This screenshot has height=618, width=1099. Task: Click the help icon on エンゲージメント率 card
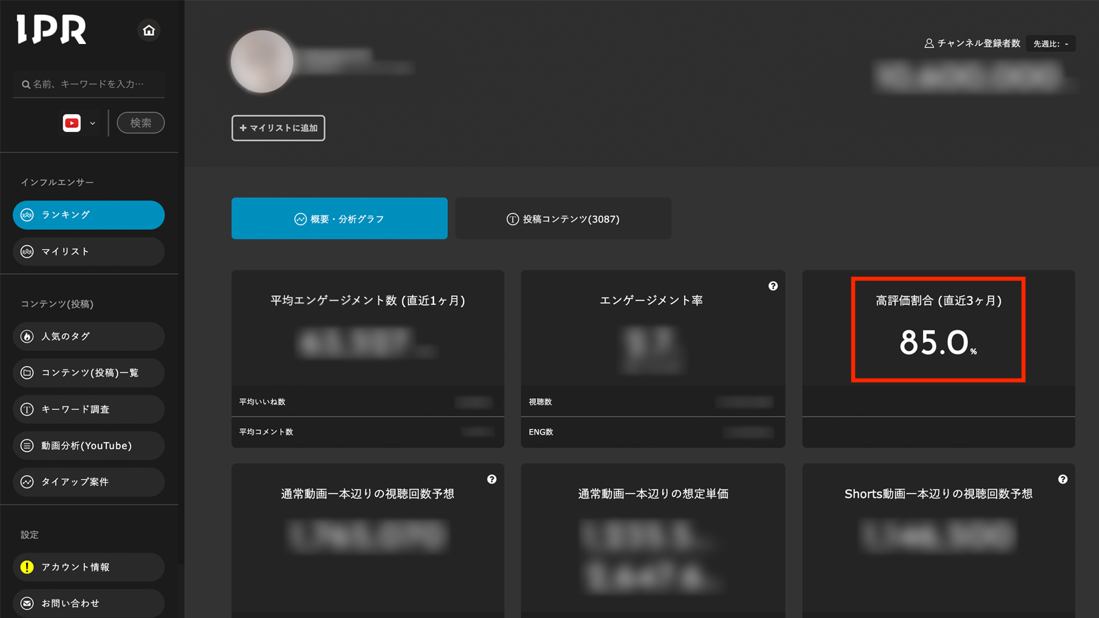click(773, 286)
